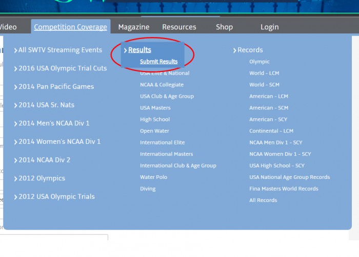Open Fina Masters World Records
Image resolution: width=359 pixels, height=257 pixels.
284,189
